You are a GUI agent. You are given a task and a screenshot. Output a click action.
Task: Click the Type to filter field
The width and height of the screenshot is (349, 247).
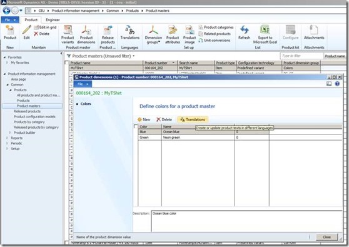pyautogui.click(x=301, y=56)
